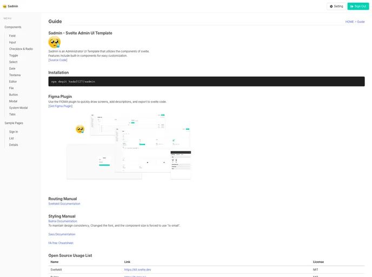
Task: Click the crying emoji under template title
Action: [54, 42]
